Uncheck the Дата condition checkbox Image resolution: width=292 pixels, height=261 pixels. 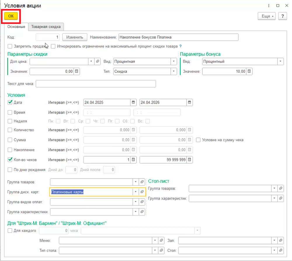pyautogui.click(x=10, y=102)
